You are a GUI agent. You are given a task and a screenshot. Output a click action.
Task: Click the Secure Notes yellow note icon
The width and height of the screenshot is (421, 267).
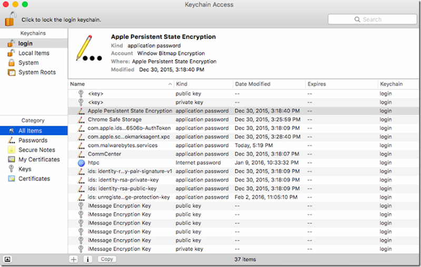point(11,150)
